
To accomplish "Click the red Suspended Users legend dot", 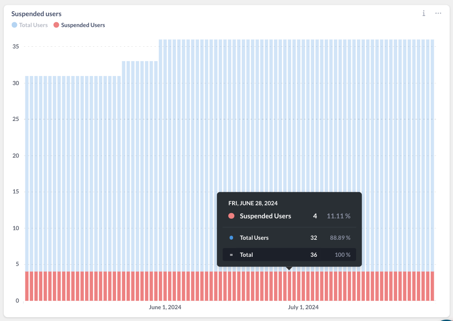I will click(x=56, y=25).
